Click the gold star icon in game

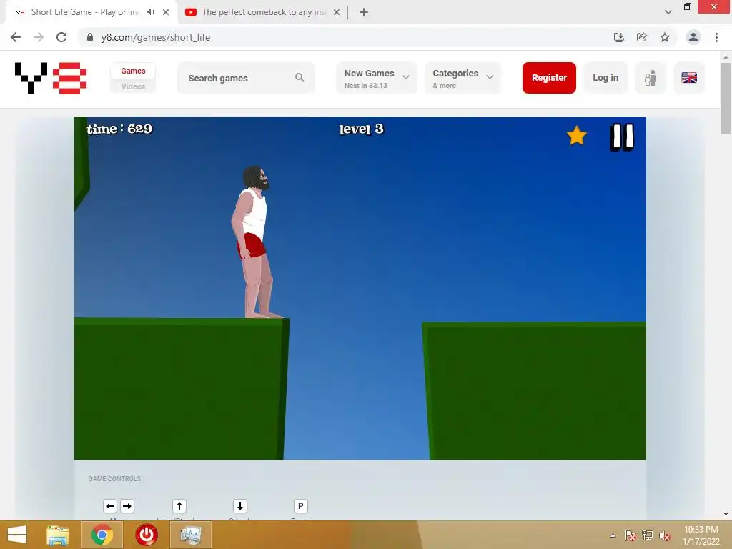pos(577,136)
